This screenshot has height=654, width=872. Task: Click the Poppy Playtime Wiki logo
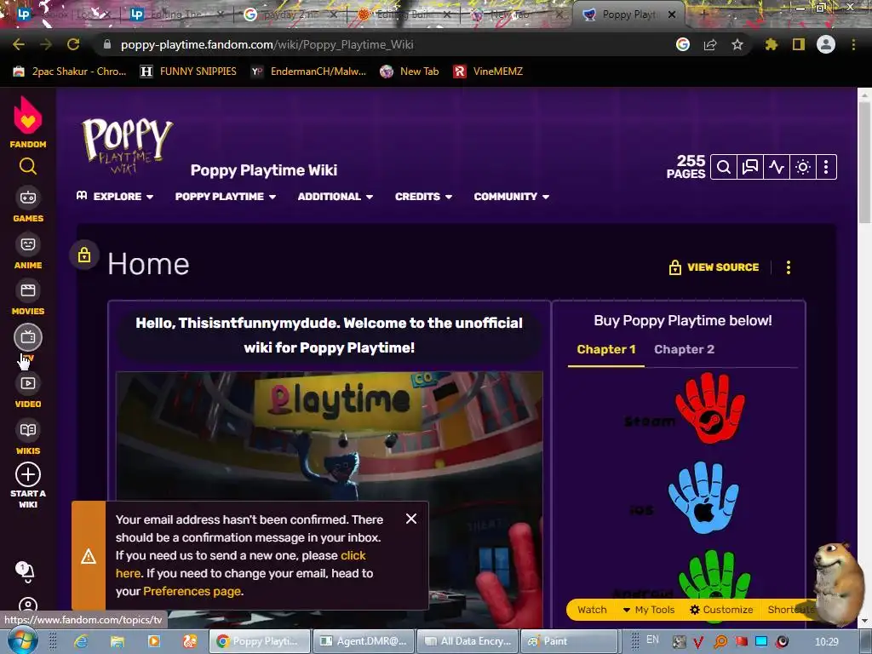click(x=127, y=146)
